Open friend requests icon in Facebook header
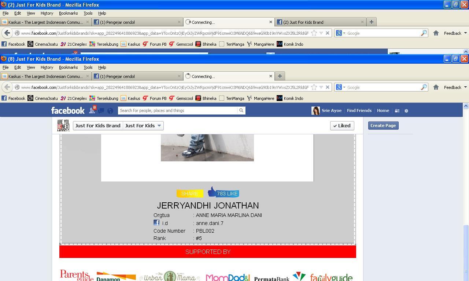This screenshot has width=469, height=281. coord(92,110)
